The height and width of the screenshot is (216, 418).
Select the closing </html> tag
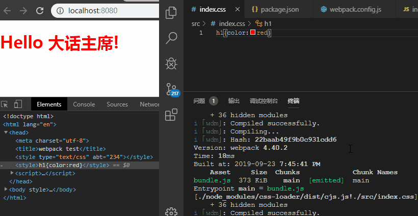click(15, 198)
